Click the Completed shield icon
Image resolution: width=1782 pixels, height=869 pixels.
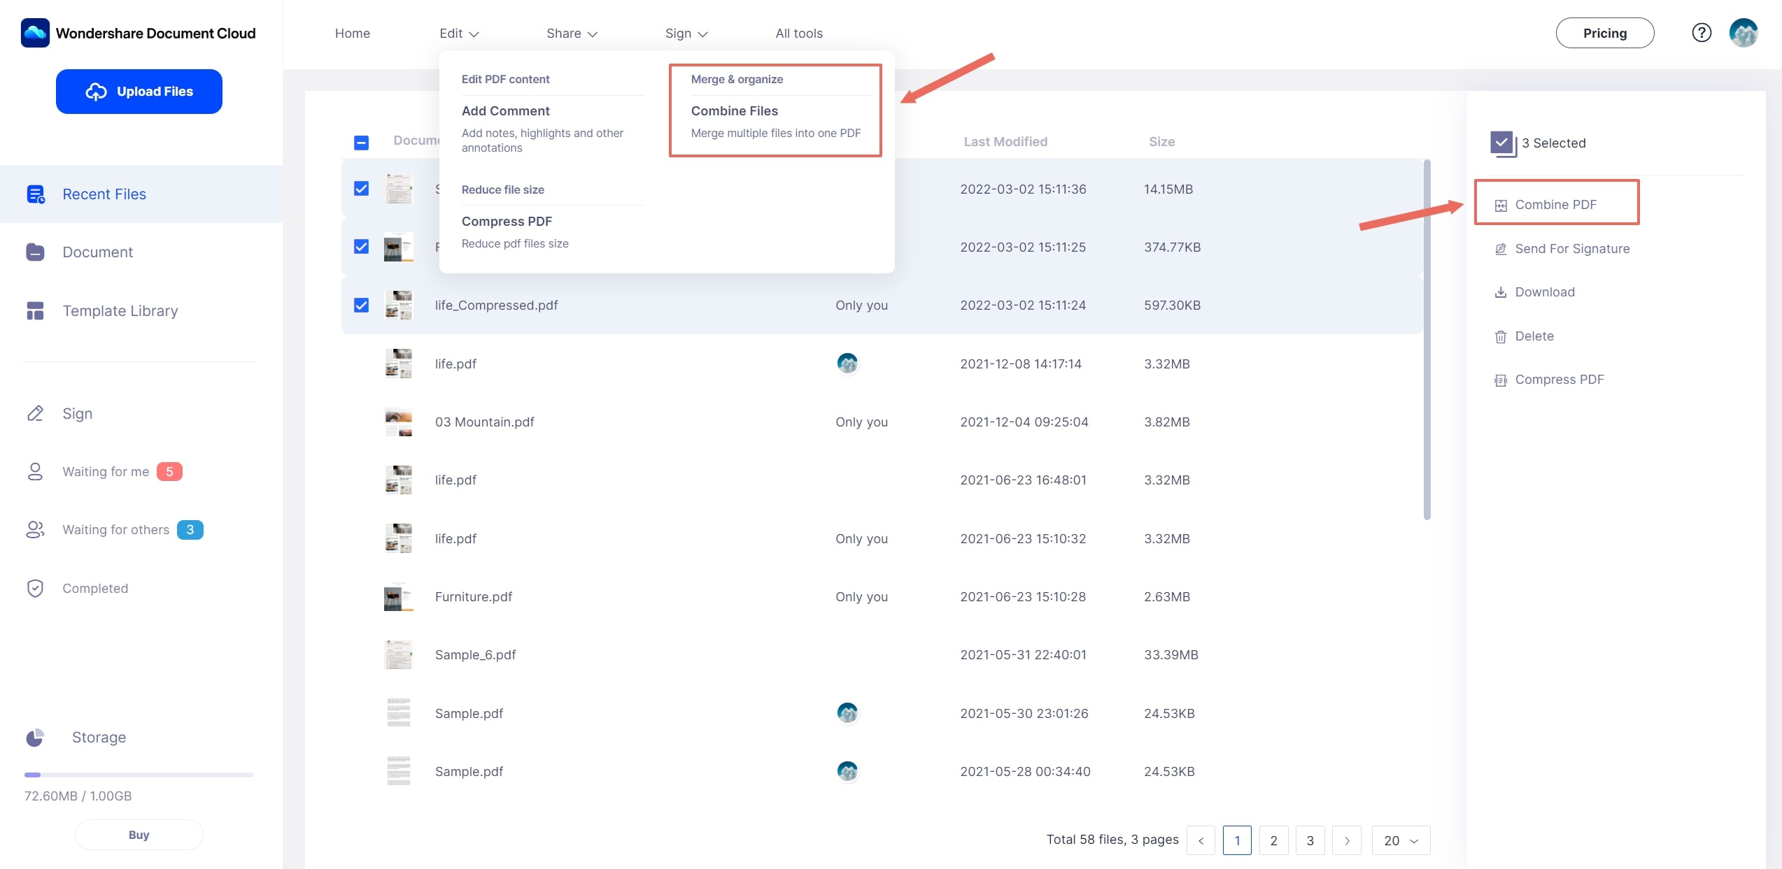point(35,589)
